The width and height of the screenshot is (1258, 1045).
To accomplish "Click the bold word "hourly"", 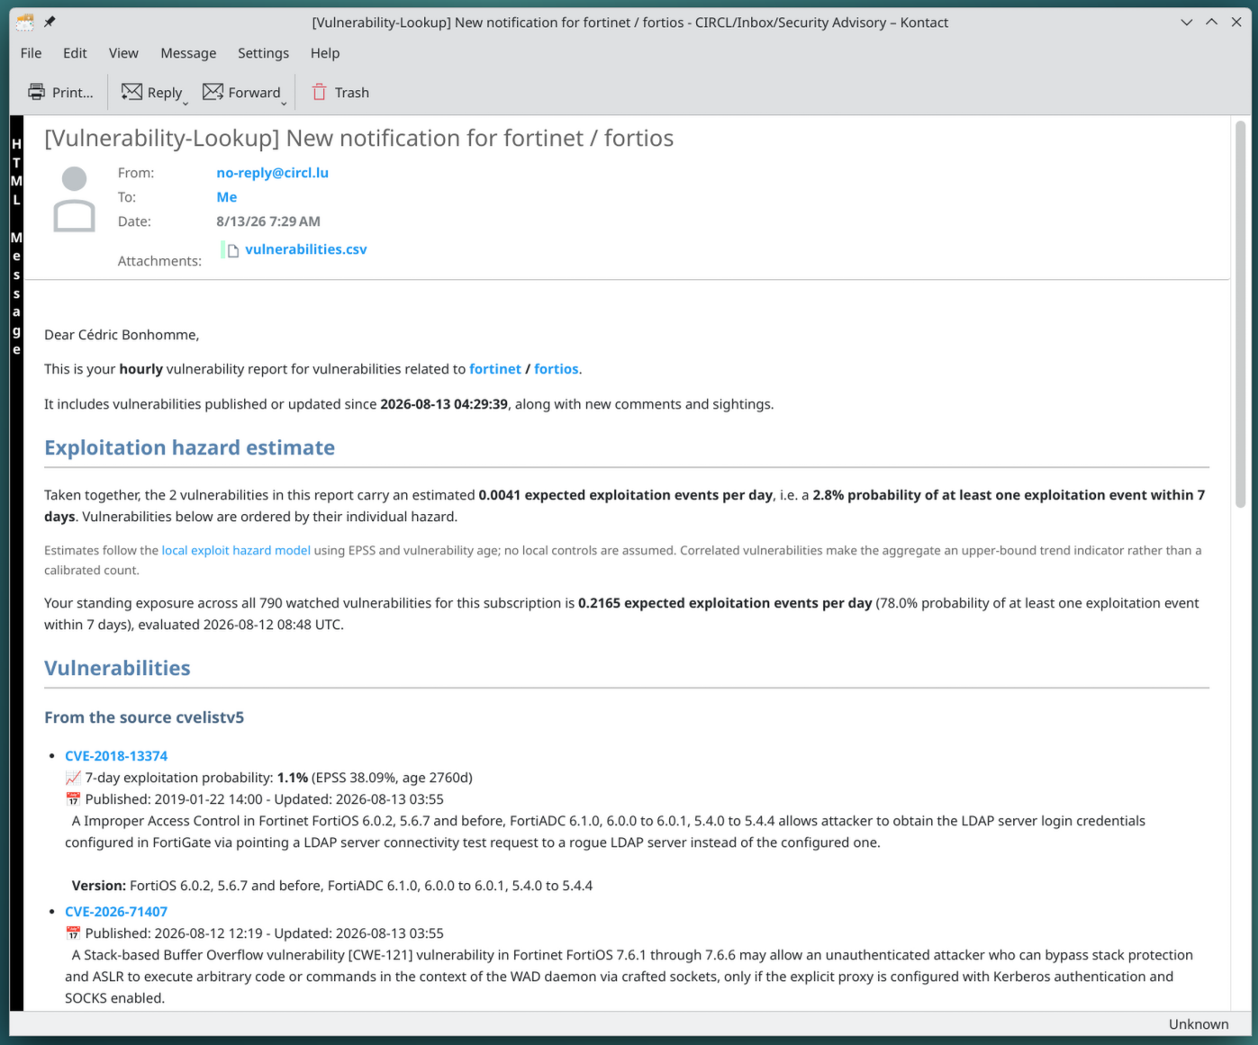I will tap(141, 369).
